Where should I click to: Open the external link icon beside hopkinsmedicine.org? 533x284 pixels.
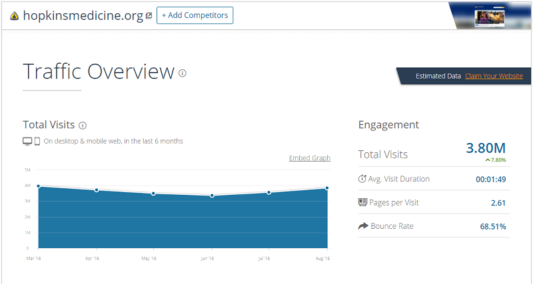(149, 15)
